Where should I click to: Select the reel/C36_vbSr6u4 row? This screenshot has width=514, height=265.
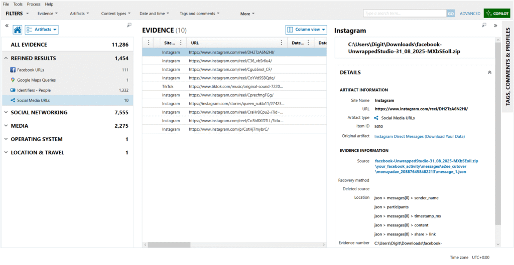(x=234, y=61)
